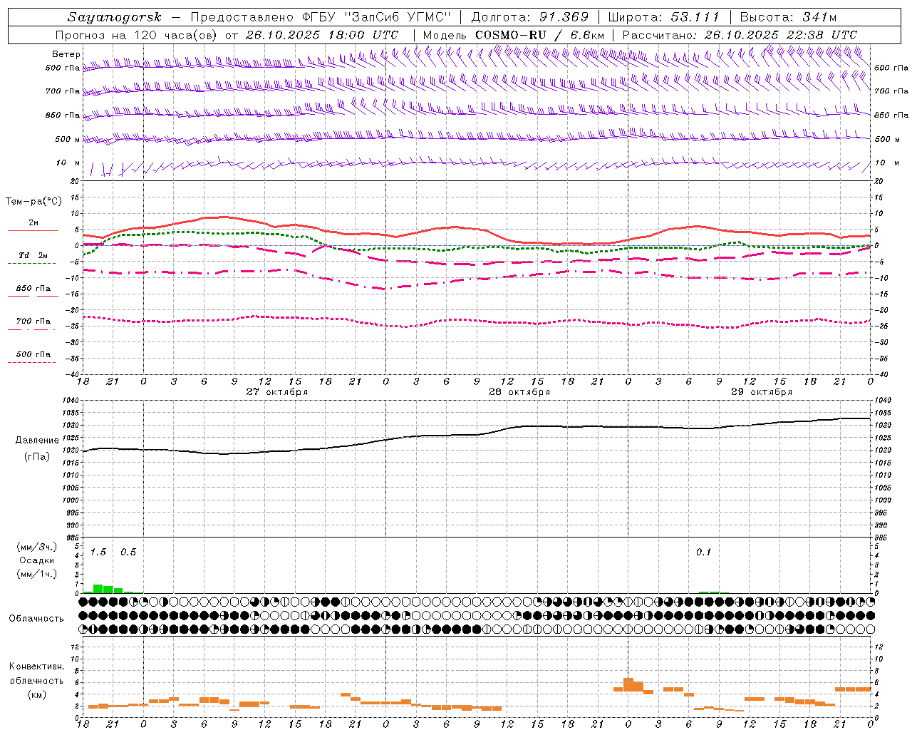Click the 29 октября date label

tap(762, 392)
